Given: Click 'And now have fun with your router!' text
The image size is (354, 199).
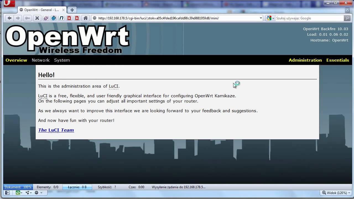Looking at the screenshot, I should pos(76,121).
